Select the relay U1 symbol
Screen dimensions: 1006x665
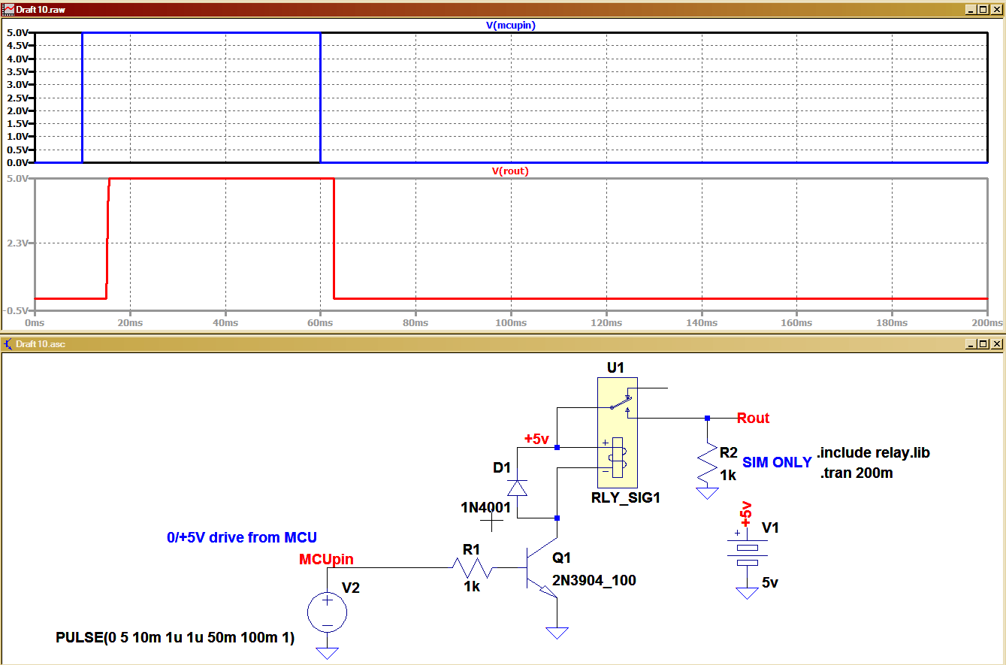(x=618, y=432)
